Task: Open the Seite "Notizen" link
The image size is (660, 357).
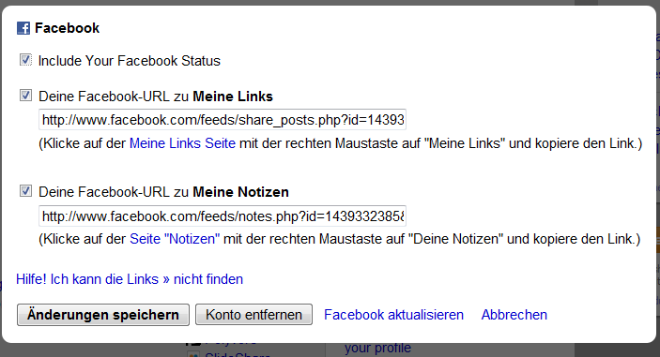Action: click(x=175, y=239)
